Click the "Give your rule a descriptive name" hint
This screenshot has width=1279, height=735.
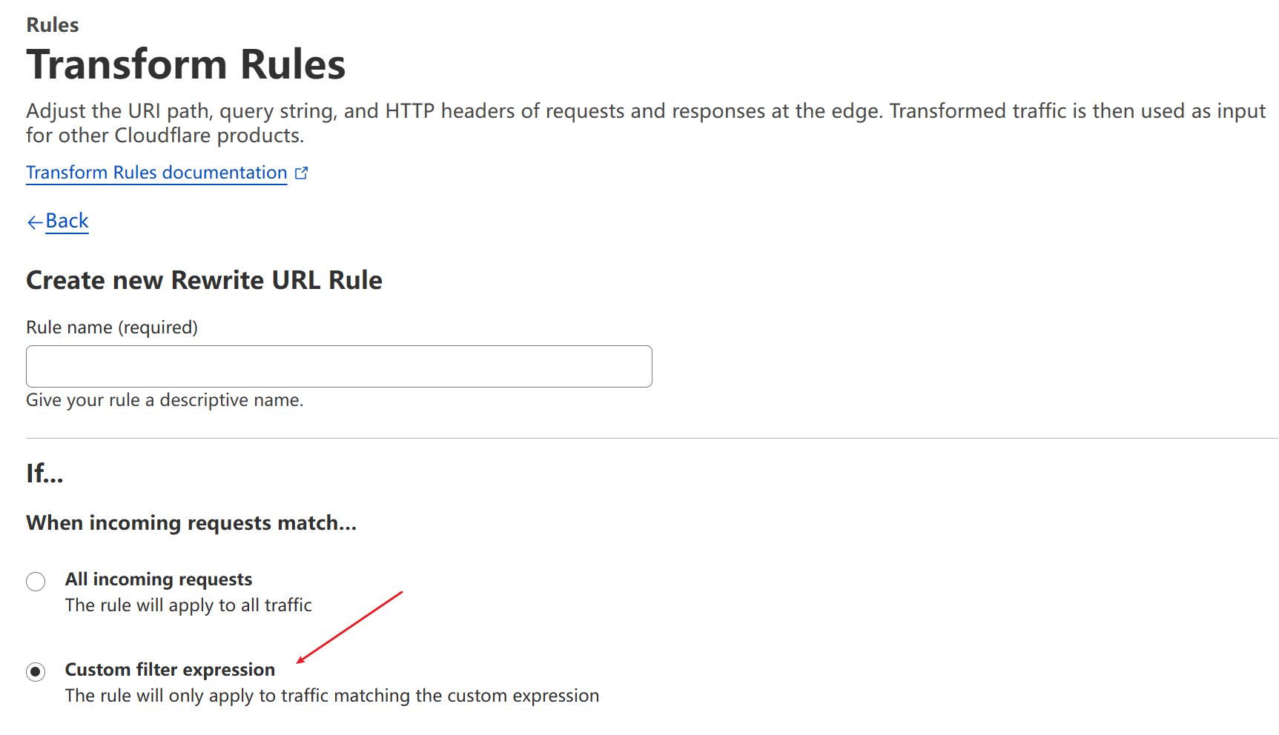pos(165,400)
